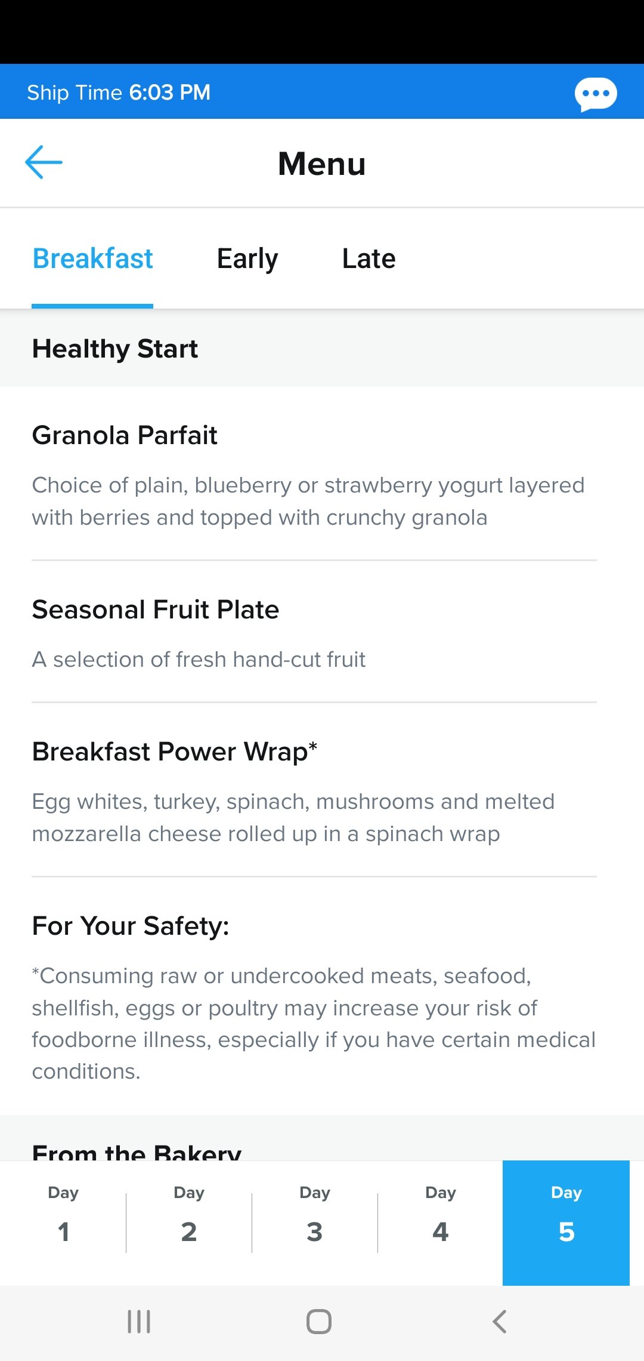Switch to the Early tab
Image resolution: width=644 pixels, height=1361 pixels.
pyautogui.click(x=247, y=259)
